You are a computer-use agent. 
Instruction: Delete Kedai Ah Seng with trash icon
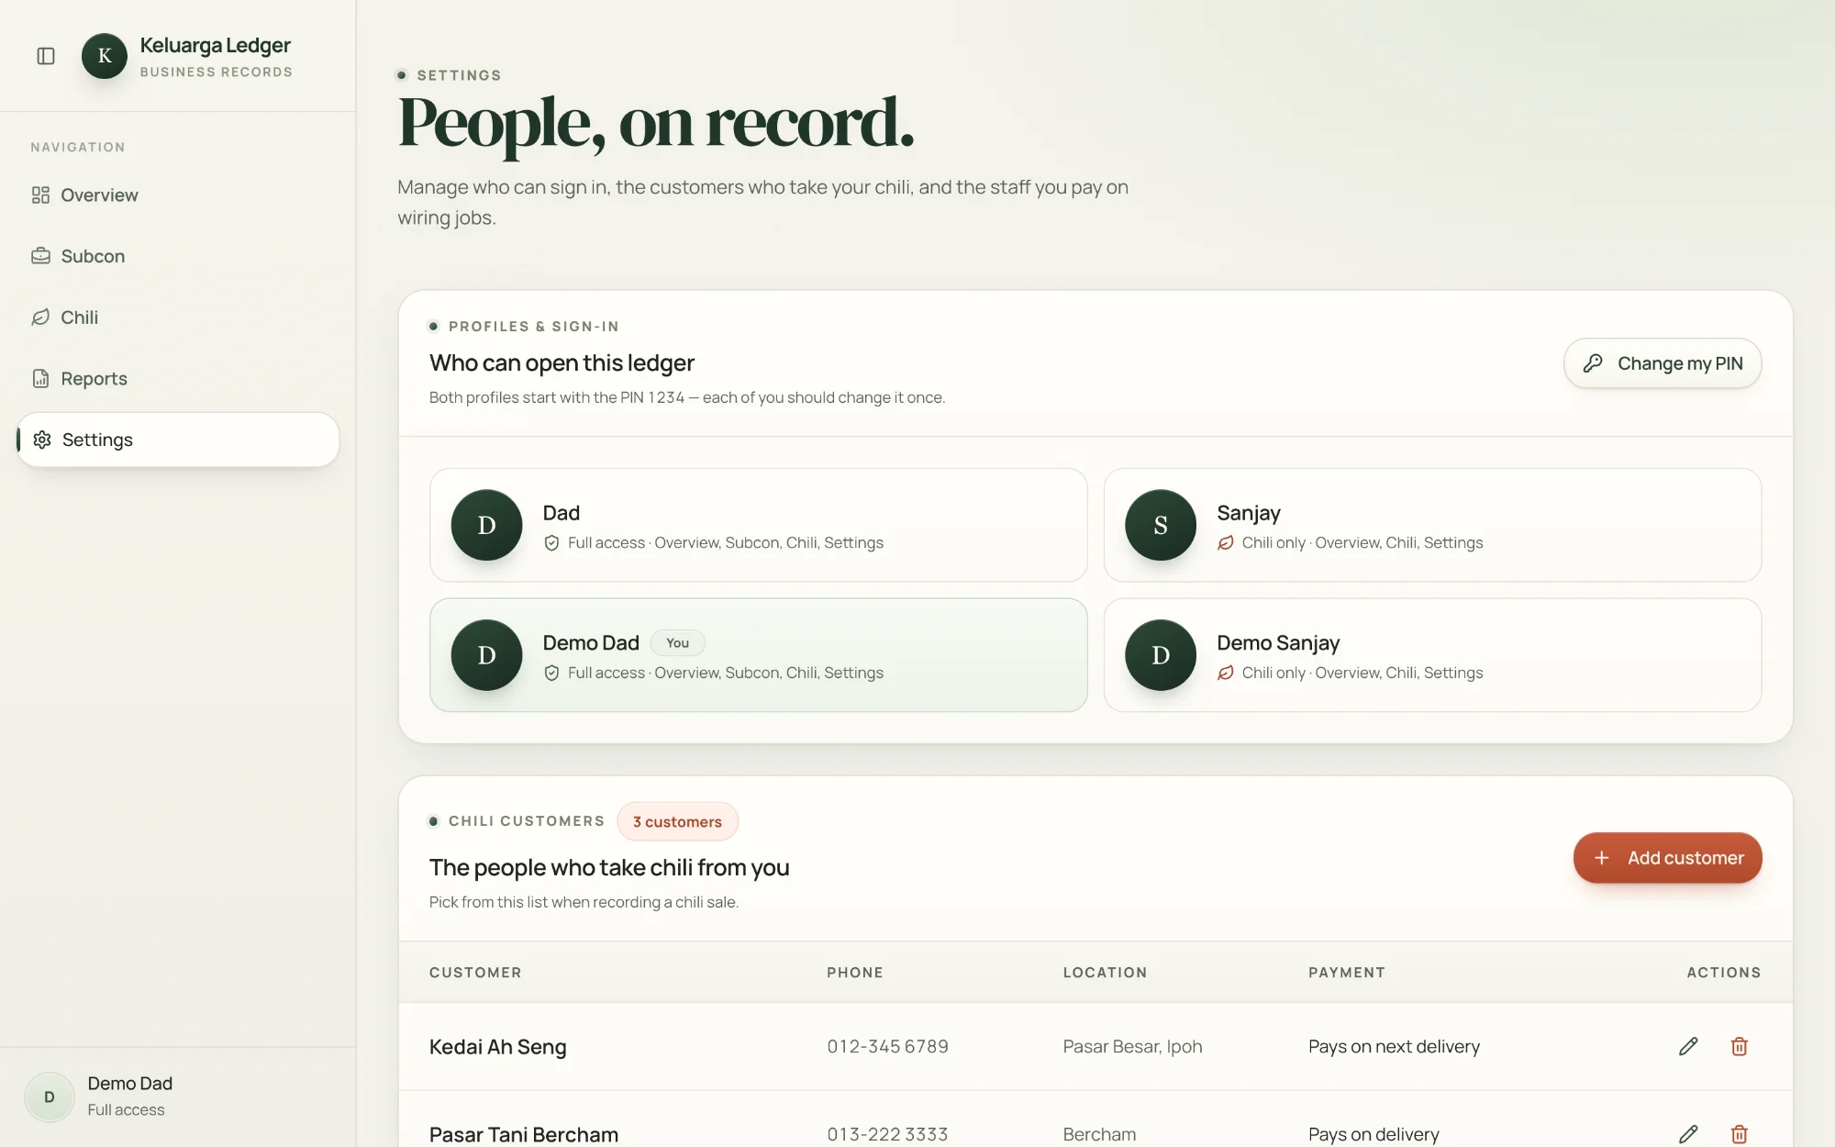point(1739,1047)
